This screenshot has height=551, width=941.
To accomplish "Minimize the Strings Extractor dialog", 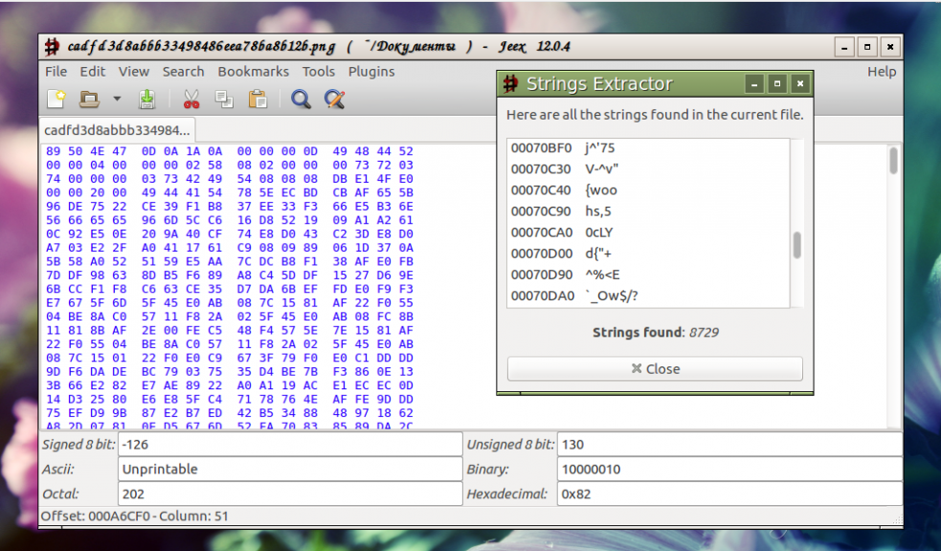I will [x=754, y=84].
